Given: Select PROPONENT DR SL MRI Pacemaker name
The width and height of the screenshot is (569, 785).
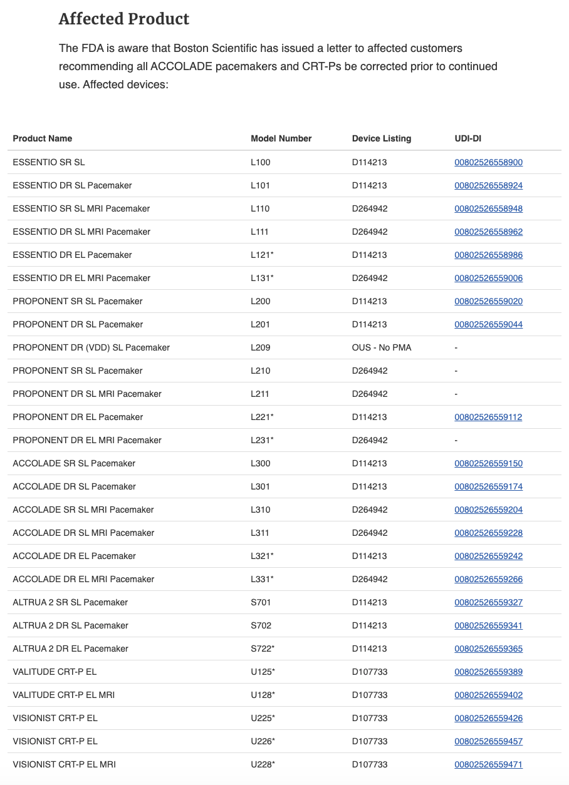Looking at the screenshot, I should point(87,394).
